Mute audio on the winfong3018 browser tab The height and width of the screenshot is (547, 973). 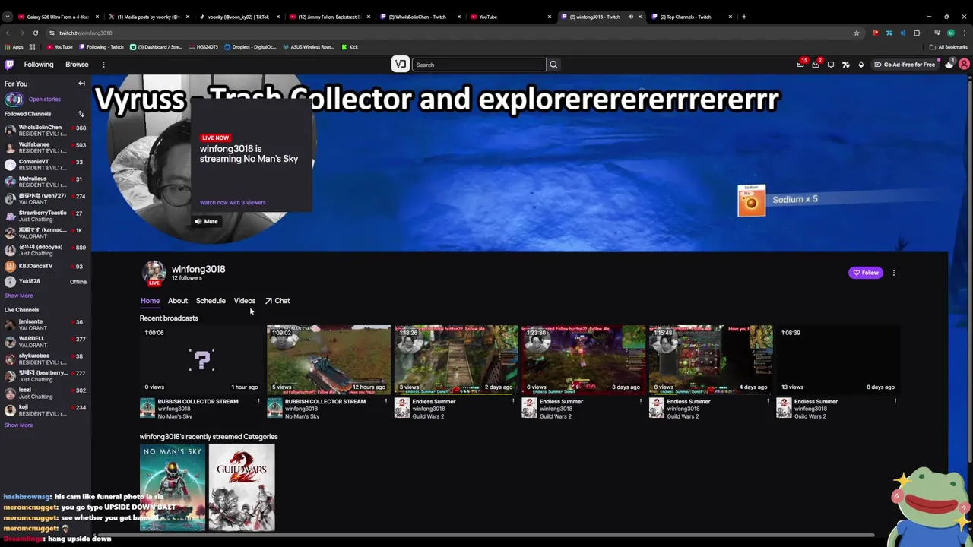click(630, 17)
